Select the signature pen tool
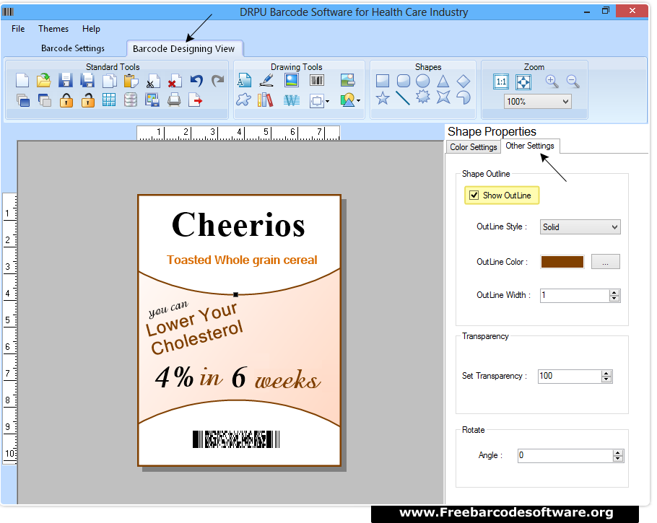The height and width of the screenshot is (523, 657). pyautogui.click(x=266, y=80)
